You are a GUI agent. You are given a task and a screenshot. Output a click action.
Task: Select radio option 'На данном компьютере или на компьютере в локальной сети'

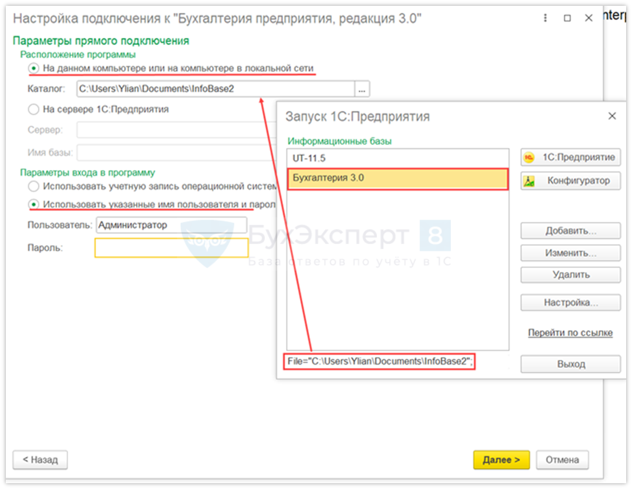[x=34, y=69]
